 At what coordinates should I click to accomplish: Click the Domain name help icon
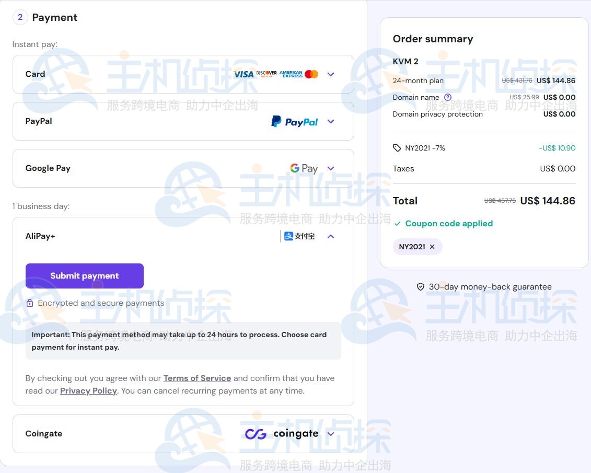click(x=447, y=97)
